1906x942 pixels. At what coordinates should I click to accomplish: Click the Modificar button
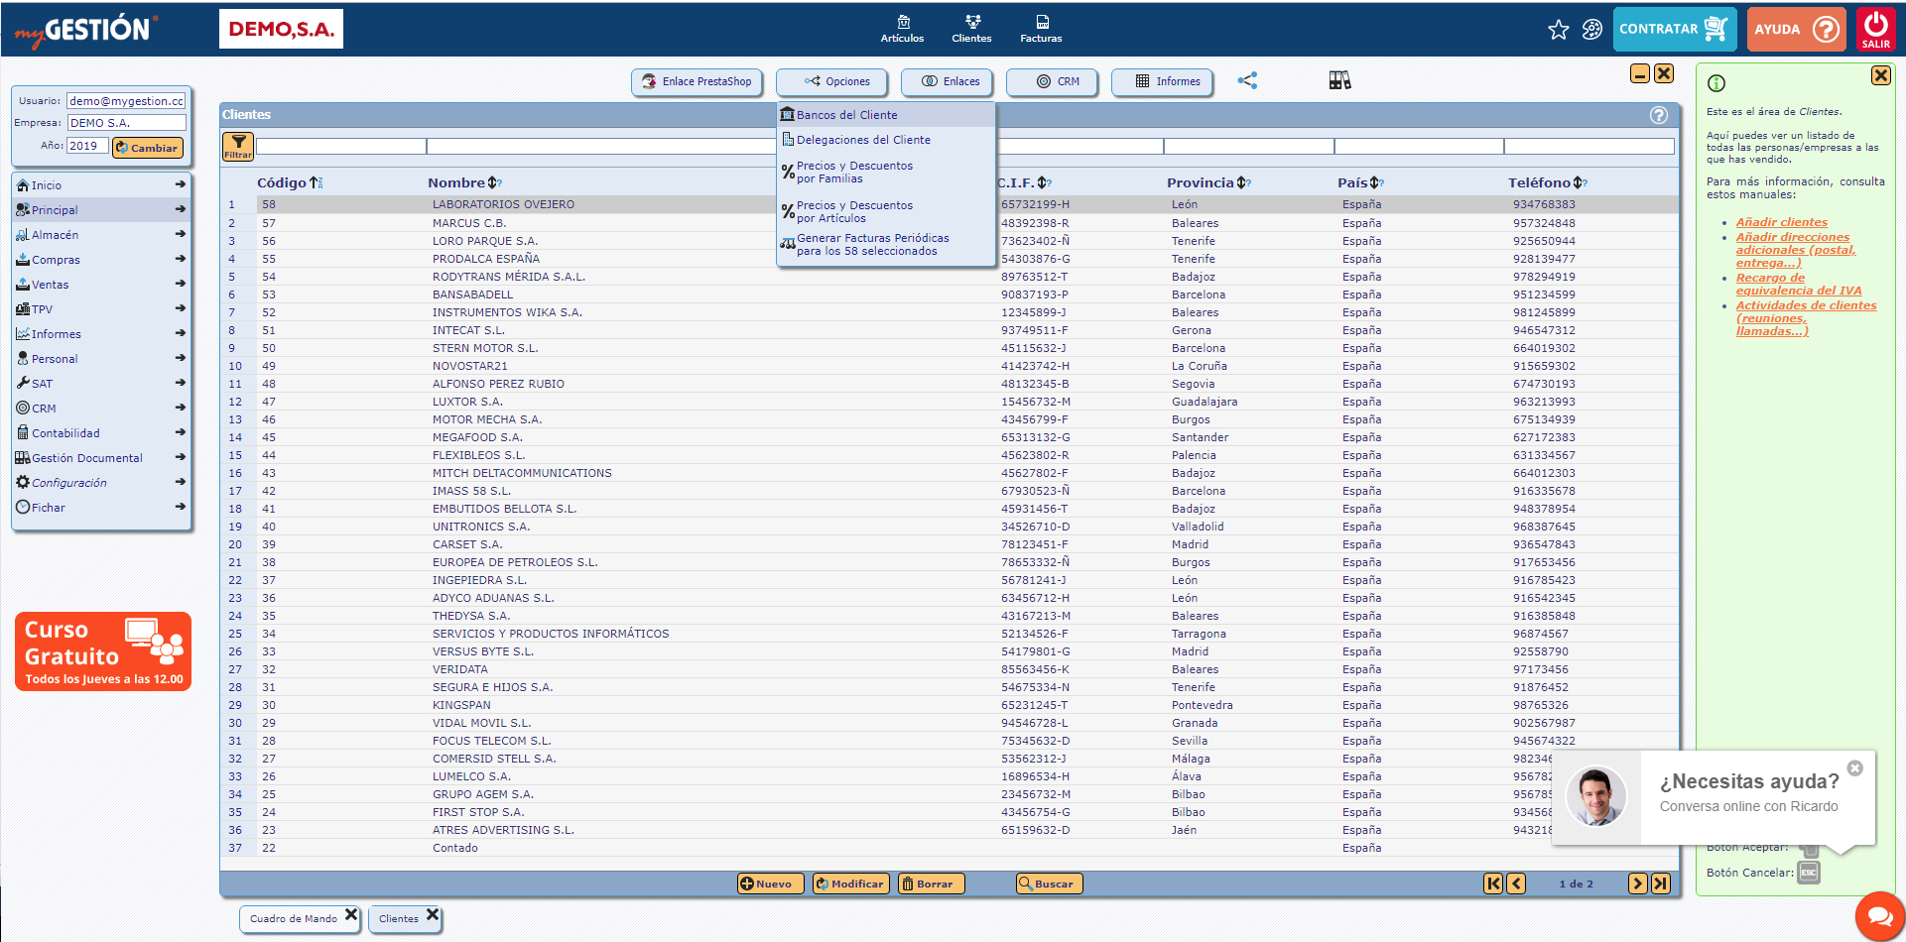849,883
